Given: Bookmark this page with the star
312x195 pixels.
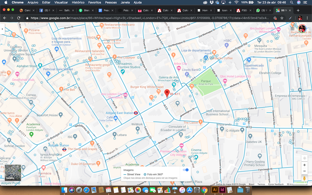Looking at the screenshot, I should click(282, 18).
